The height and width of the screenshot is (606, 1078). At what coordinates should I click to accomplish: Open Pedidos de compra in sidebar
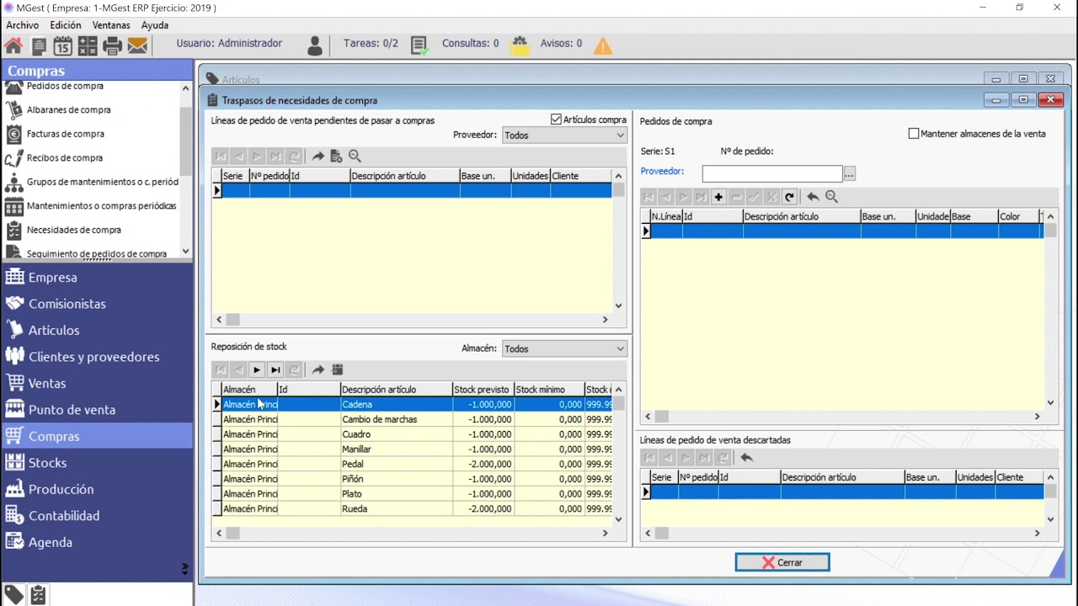[x=65, y=86]
